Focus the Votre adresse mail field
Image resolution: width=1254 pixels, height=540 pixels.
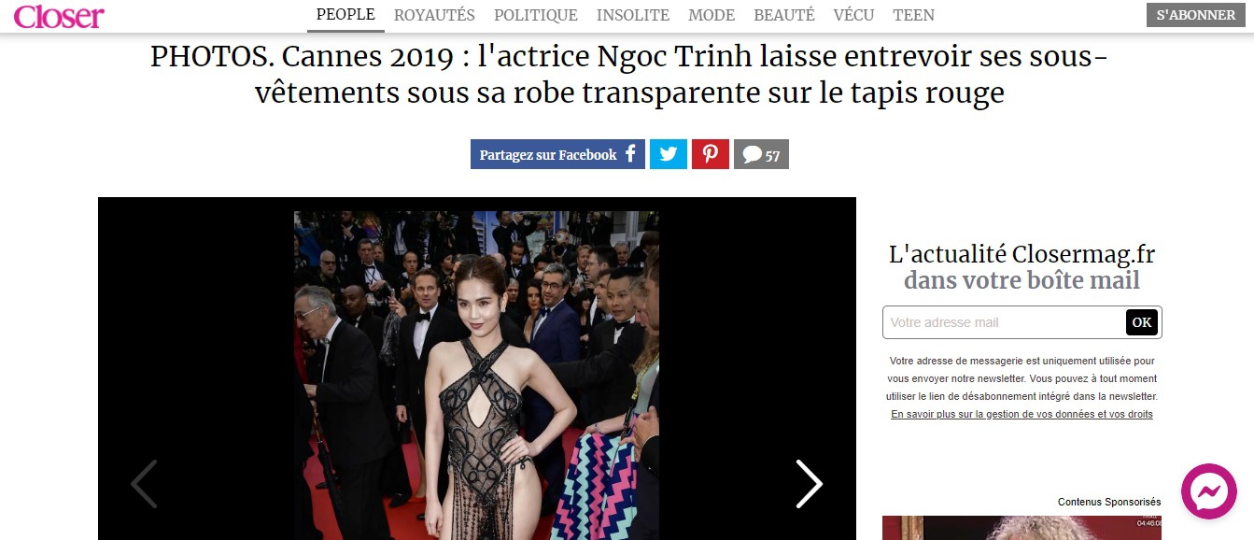(x=1004, y=322)
